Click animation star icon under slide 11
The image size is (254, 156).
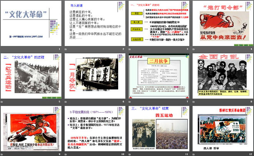(x=130, y=154)
